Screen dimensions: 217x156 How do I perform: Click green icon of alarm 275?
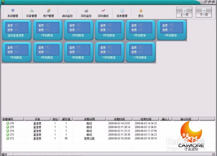(x=8, y=127)
